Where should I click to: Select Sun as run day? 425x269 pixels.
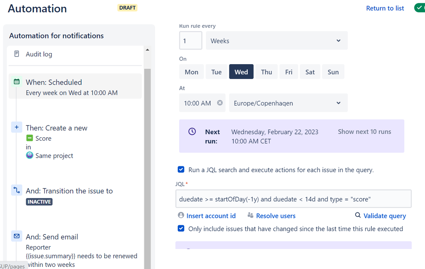click(333, 72)
